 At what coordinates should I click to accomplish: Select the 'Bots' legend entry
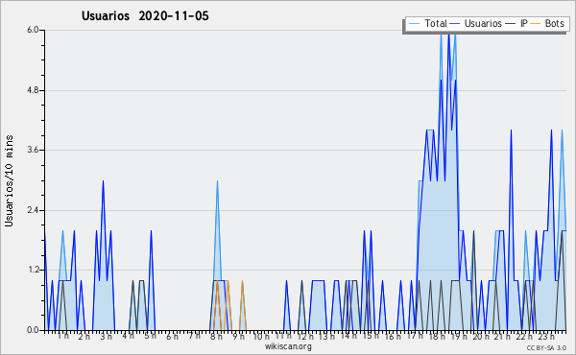[547, 23]
